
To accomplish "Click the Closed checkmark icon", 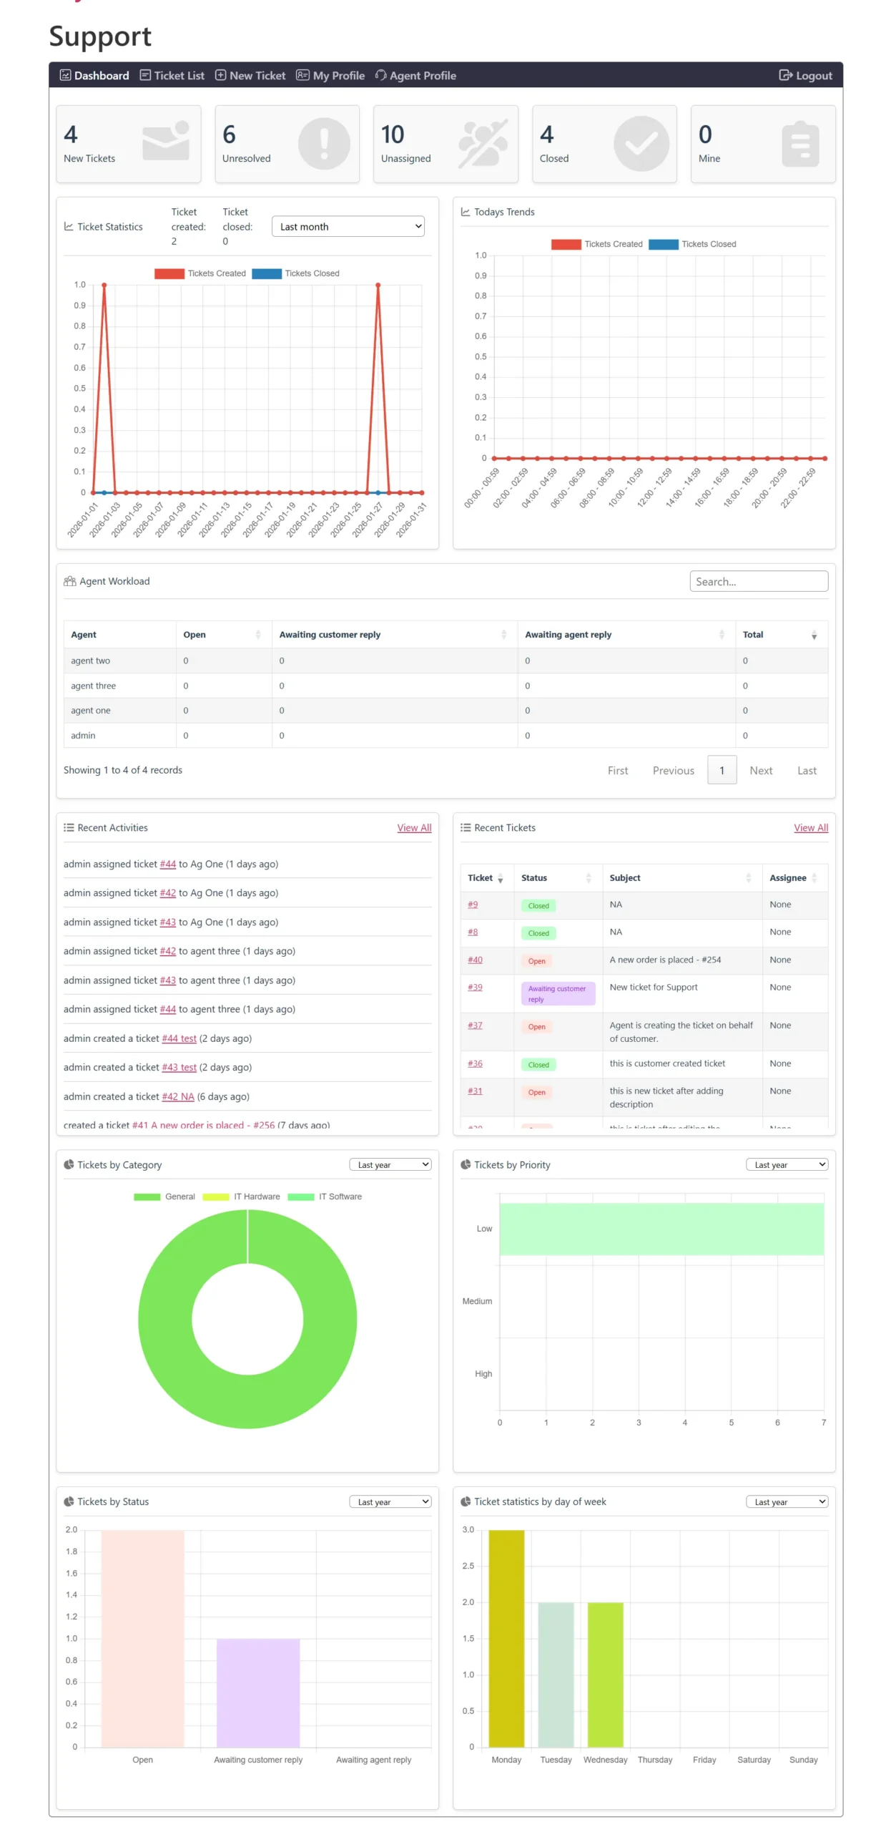I will pyautogui.click(x=641, y=144).
